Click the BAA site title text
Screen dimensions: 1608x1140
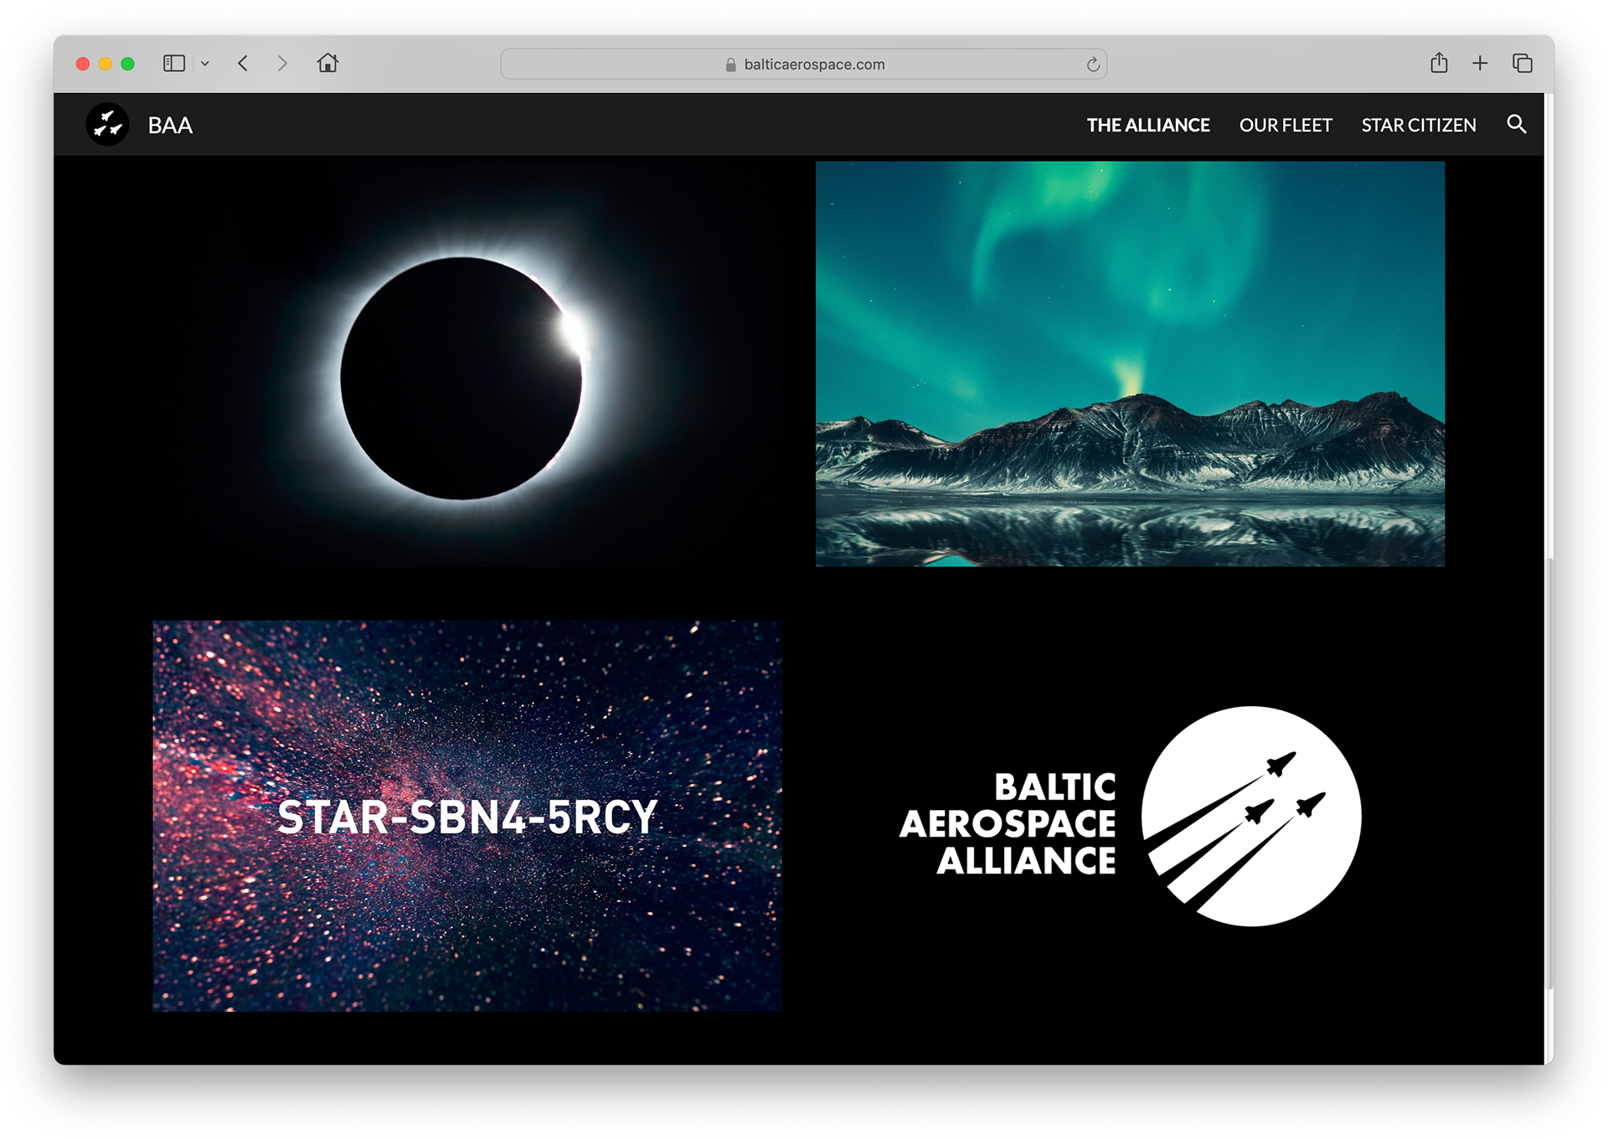click(170, 126)
